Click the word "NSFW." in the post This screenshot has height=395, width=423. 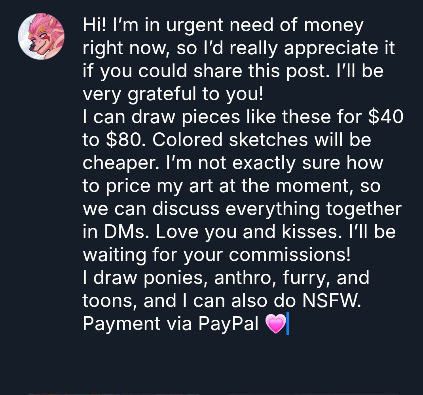tap(332, 301)
